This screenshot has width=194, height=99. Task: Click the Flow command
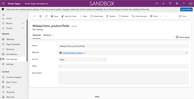click(154, 16)
